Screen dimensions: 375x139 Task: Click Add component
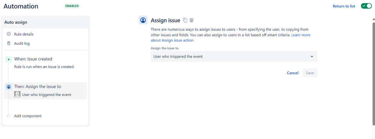28,116
